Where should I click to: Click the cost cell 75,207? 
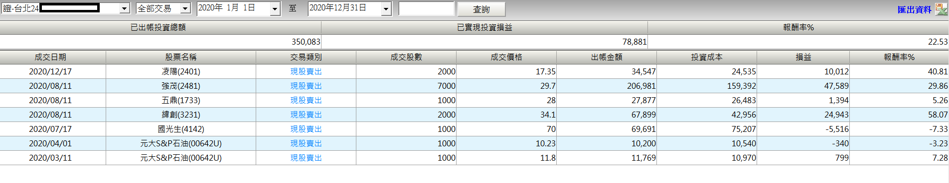pos(707,129)
